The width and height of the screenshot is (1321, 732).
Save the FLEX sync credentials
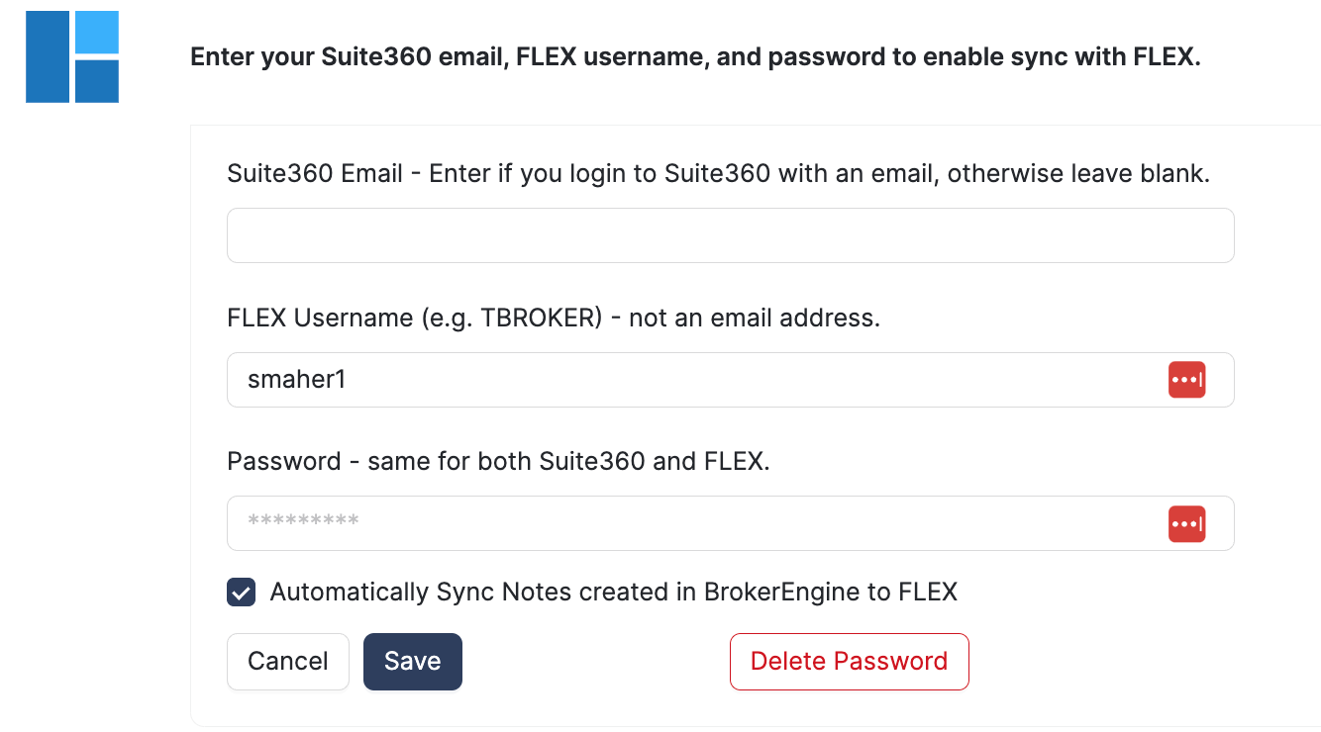coord(412,662)
